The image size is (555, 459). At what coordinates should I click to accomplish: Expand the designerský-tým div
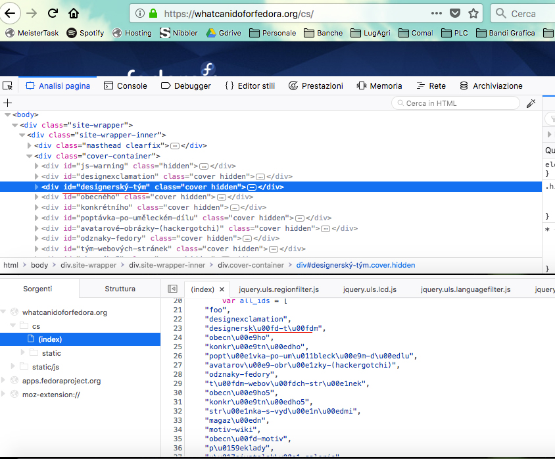(36, 187)
